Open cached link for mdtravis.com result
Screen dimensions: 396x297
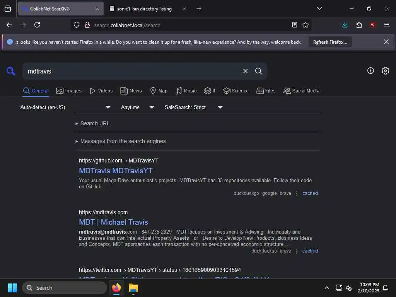coord(310,251)
